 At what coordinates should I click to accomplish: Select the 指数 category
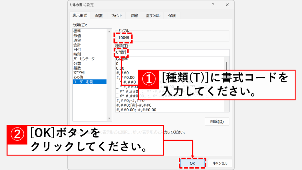90,68
